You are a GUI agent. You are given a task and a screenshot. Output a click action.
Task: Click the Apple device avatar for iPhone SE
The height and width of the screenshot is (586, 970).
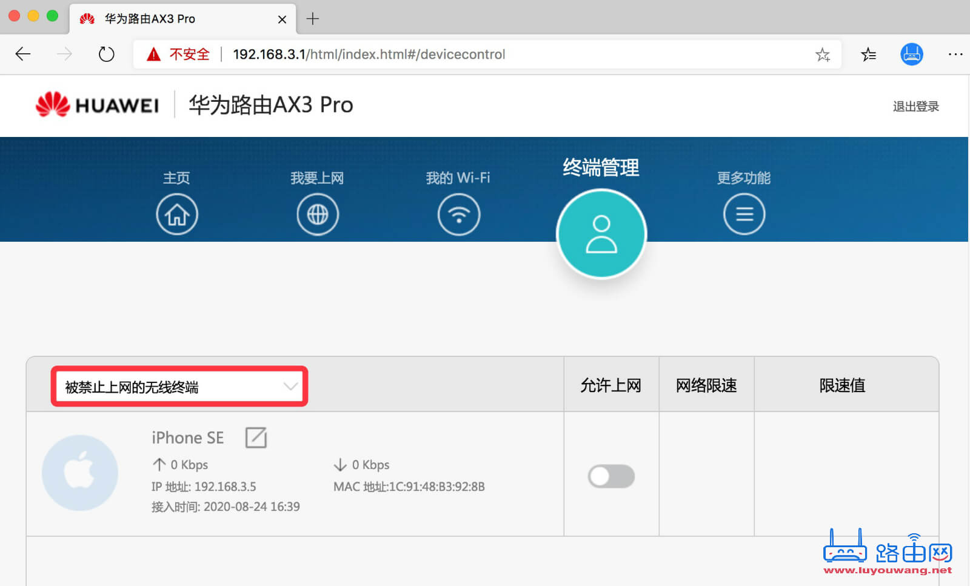[x=79, y=473]
